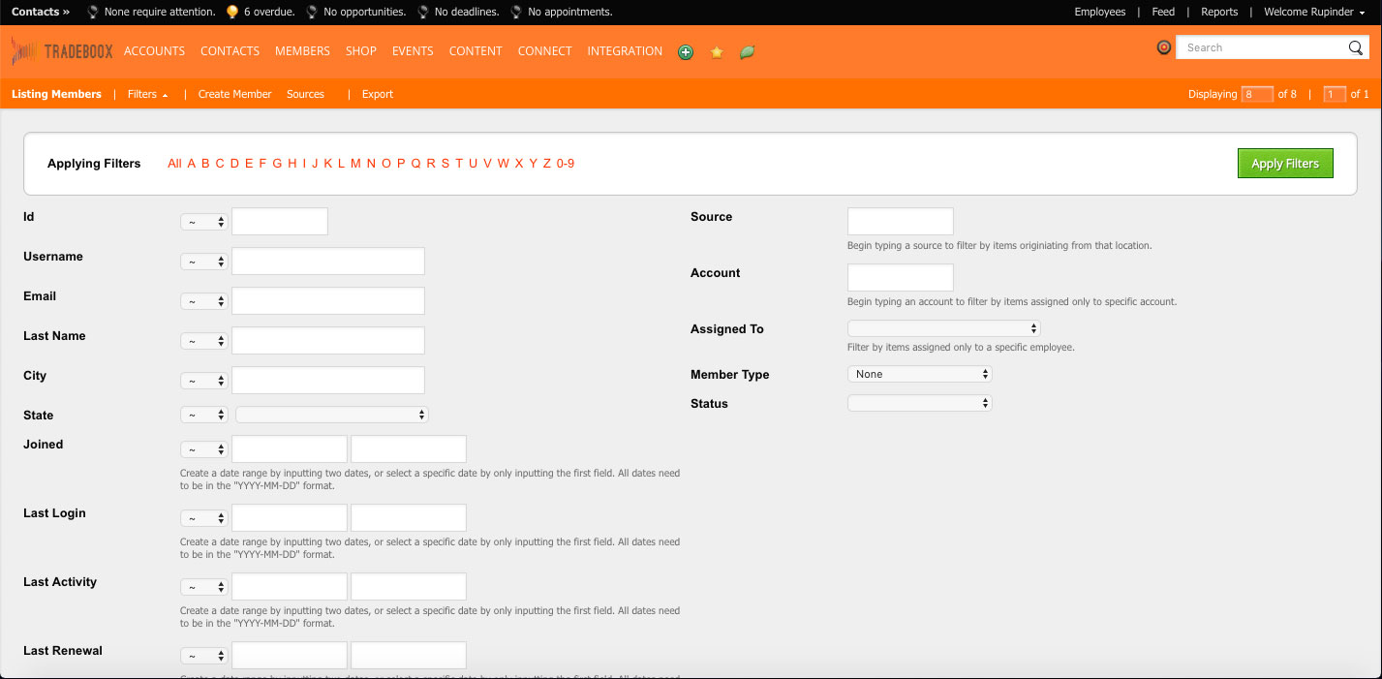1382x679 pixels.
Task: Click the Displaying count field '8'
Action: click(1257, 94)
